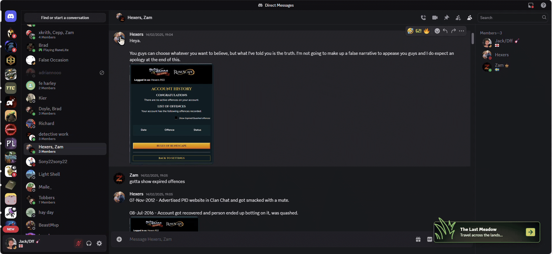Reply to Hexers' message
The height and width of the screenshot is (254, 553).
tap(445, 31)
